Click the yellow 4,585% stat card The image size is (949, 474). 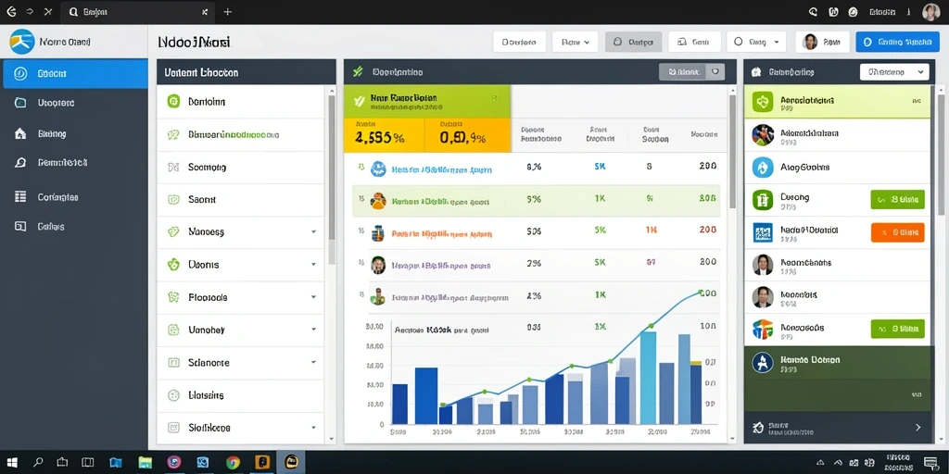point(384,135)
